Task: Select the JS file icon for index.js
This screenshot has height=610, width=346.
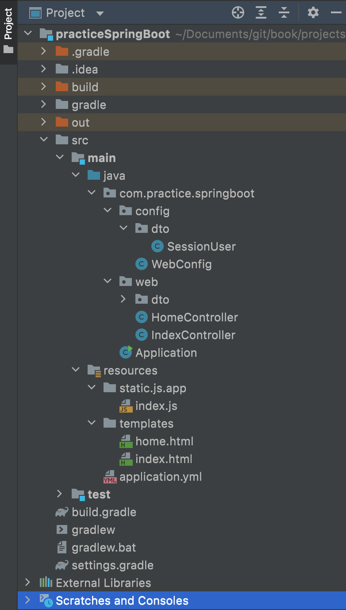Action: coord(125,405)
